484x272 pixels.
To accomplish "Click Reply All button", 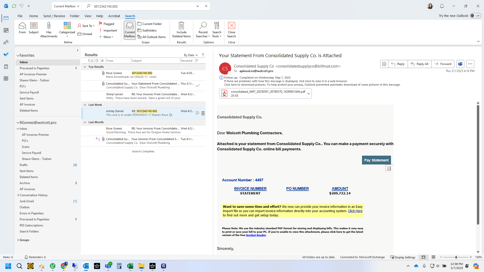I will pyautogui.click(x=419, y=64).
